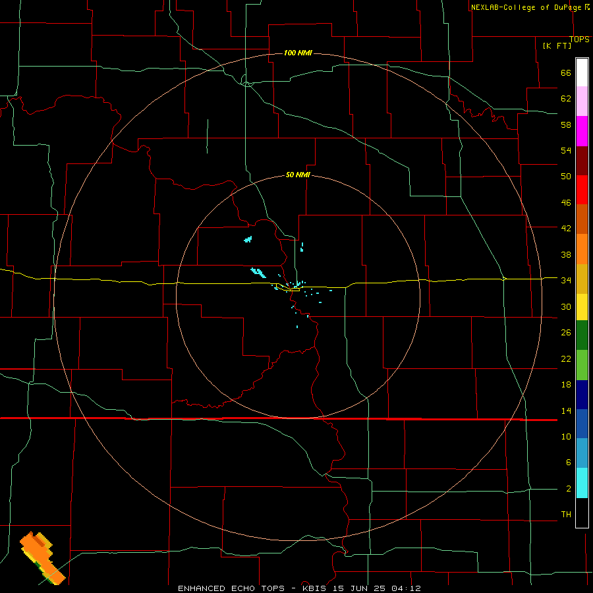Click the bright red 50 kft swatch
The image size is (593, 593).
(582, 190)
